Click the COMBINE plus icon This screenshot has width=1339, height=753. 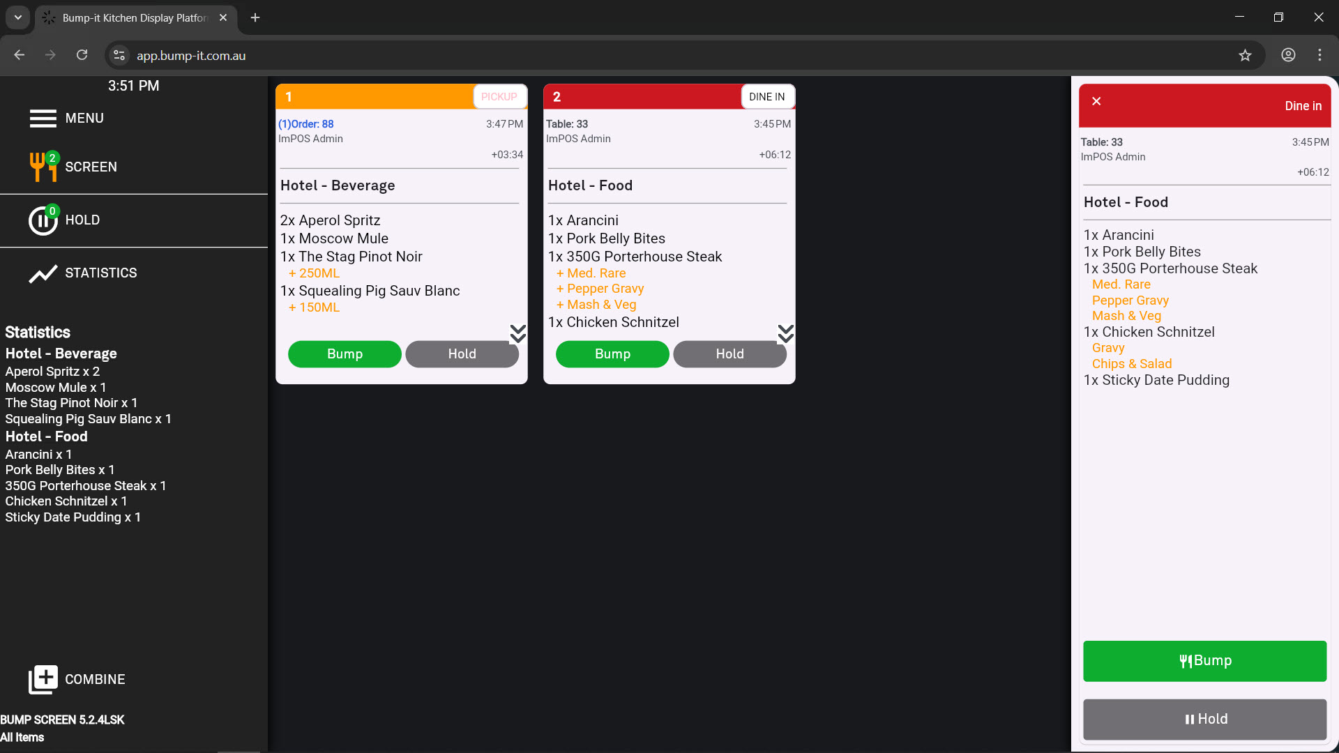(43, 679)
